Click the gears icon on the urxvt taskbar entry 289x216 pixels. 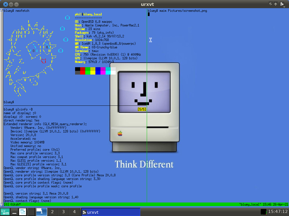[84, 212]
